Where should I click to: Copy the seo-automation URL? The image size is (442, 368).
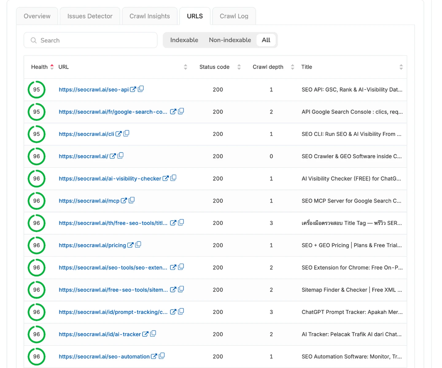tap(162, 356)
